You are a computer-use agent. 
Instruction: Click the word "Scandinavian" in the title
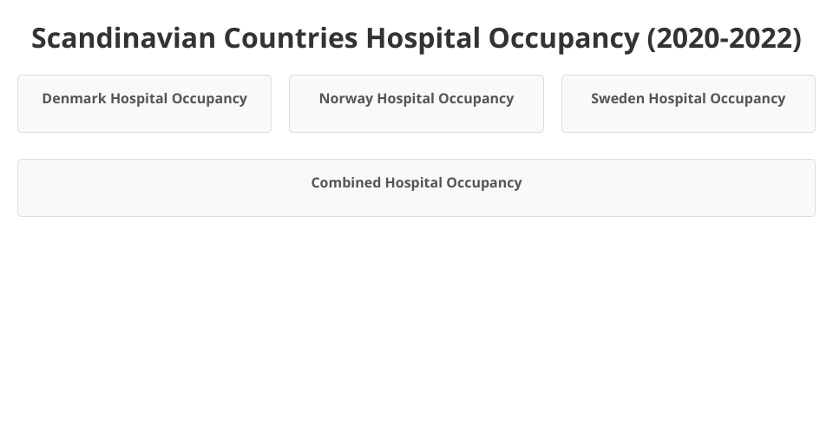coord(123,39)
